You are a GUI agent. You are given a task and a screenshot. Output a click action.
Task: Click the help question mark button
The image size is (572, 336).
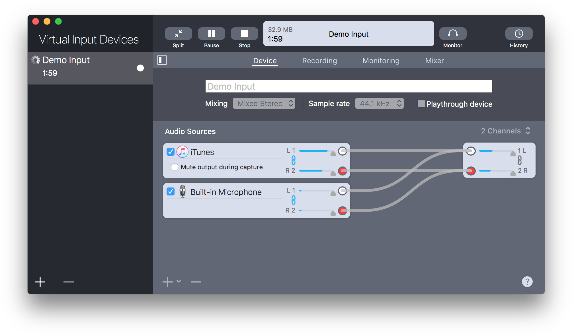point(527,282)
